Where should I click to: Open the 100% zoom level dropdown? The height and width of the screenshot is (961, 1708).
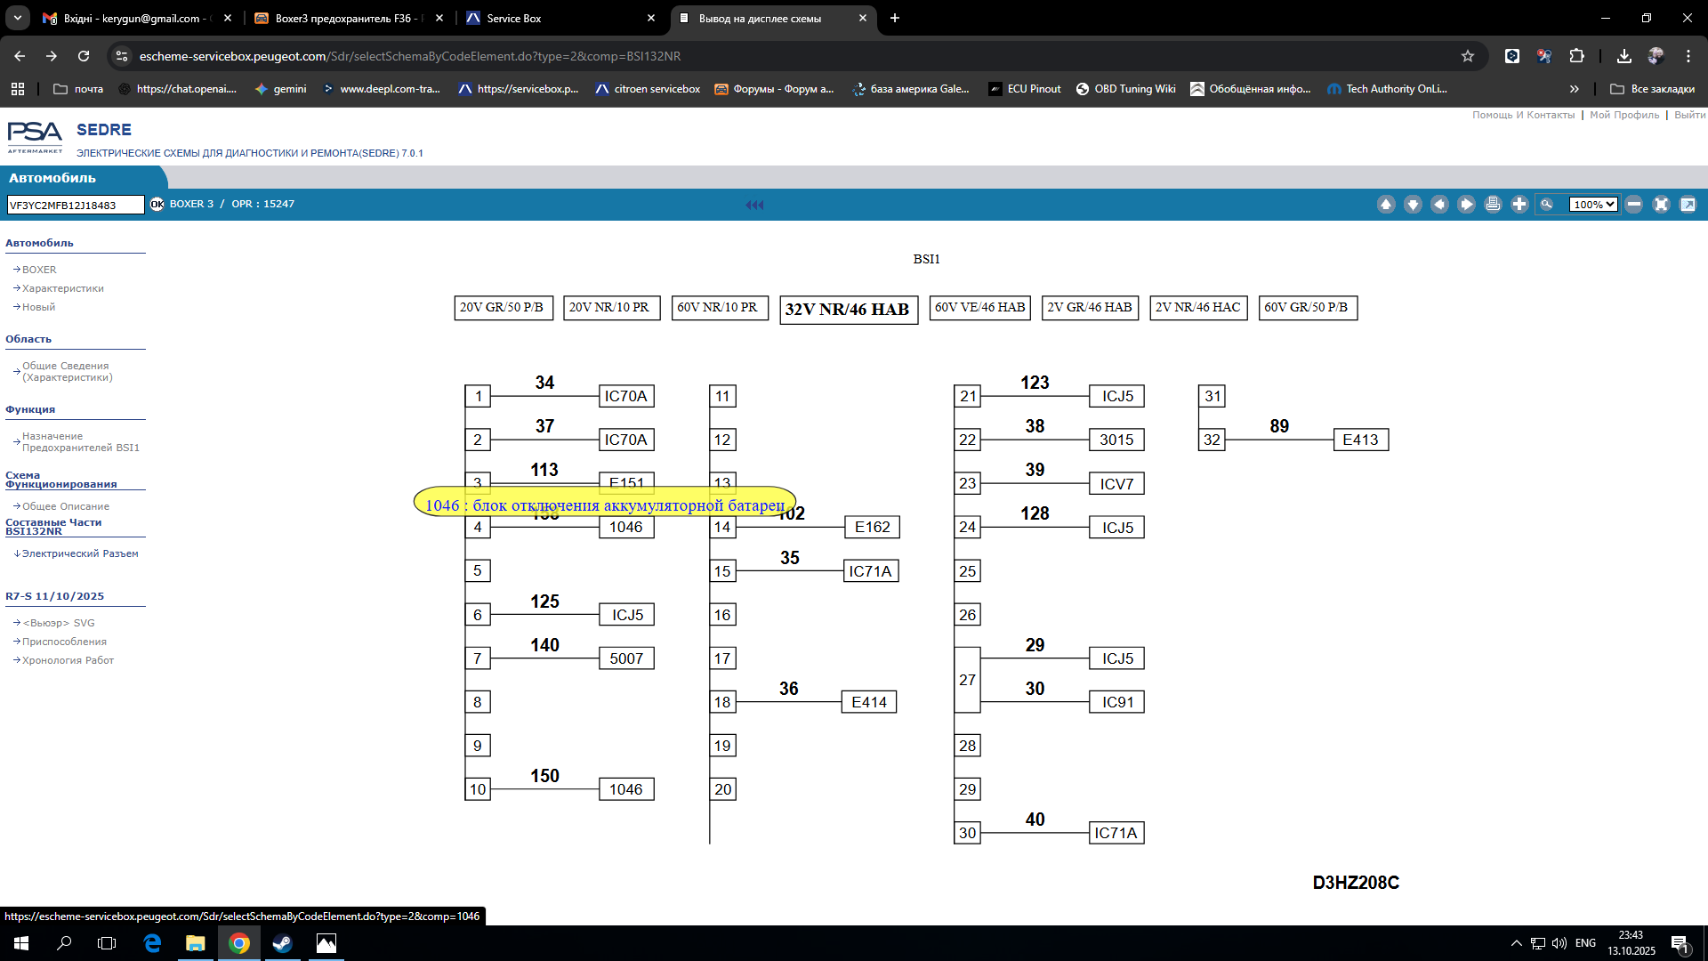1592,205
